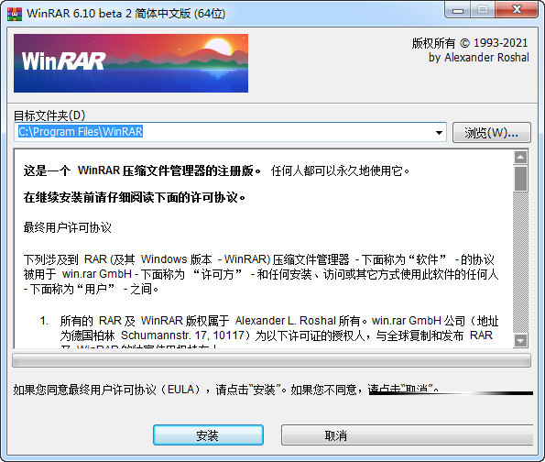545x462 pixels.
Task: Click the text by Alexander Roshal
Action: tap(479, 57)
